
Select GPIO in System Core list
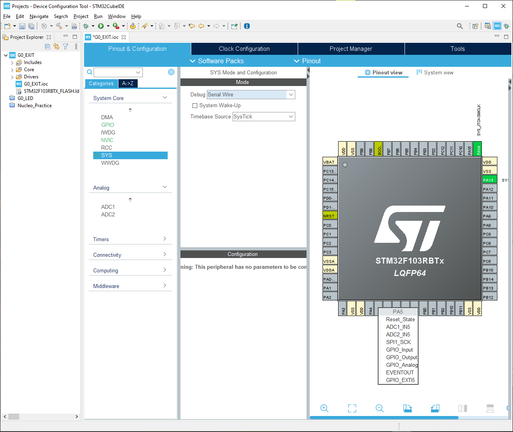(108, 125)
